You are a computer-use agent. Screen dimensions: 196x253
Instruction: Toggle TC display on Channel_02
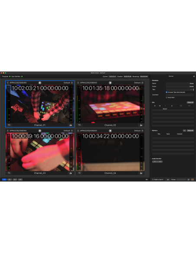79,125
